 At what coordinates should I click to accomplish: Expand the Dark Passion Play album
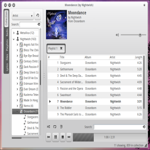click(x=17, y=67)
